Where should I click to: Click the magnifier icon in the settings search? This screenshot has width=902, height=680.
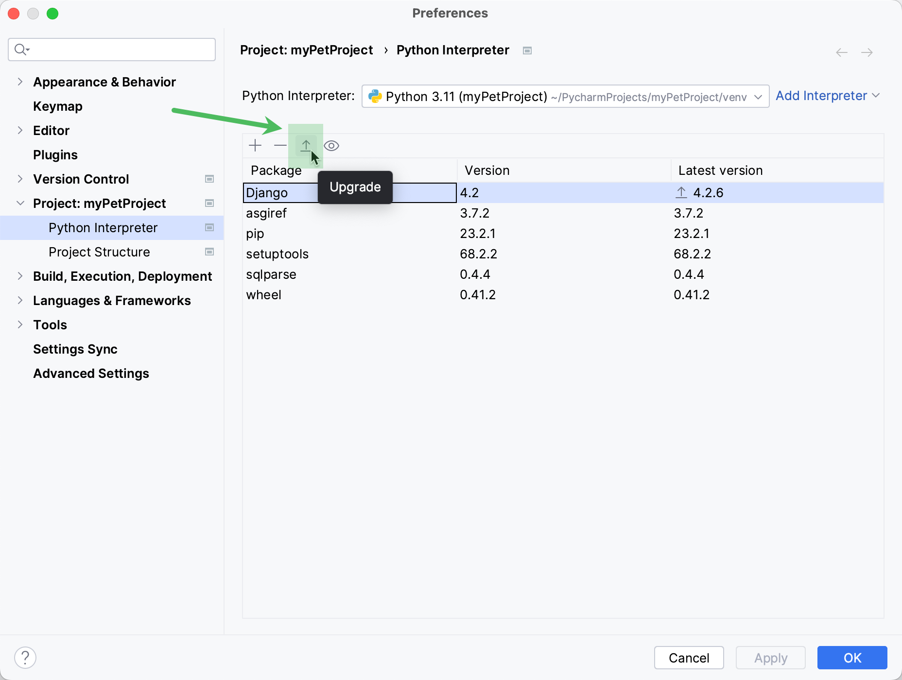point(21,49)
